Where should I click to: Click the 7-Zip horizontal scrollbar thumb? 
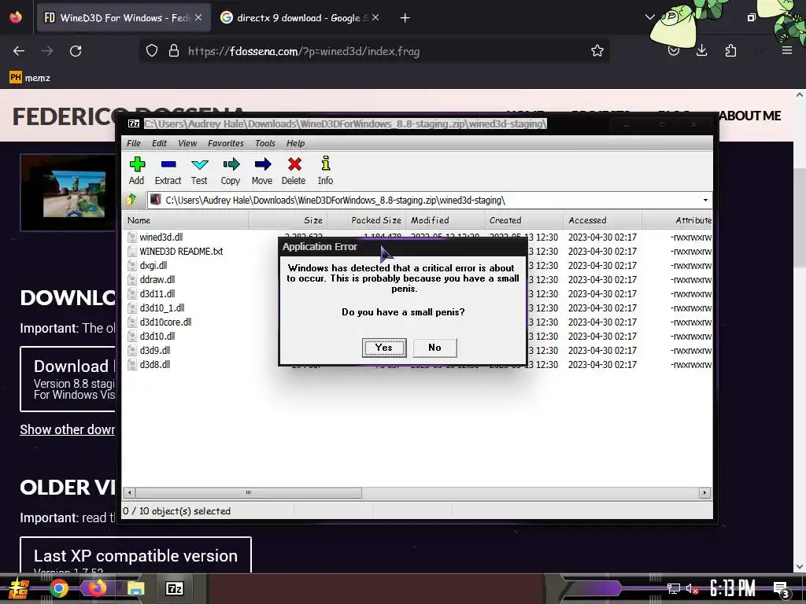[x=248, y=492]
